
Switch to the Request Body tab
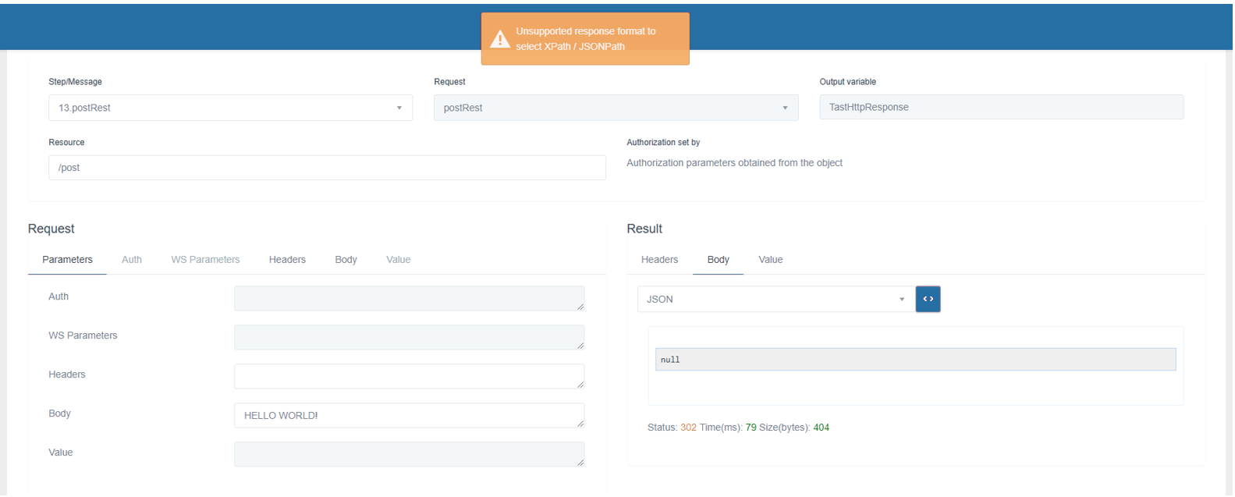[x=346, y=260]
